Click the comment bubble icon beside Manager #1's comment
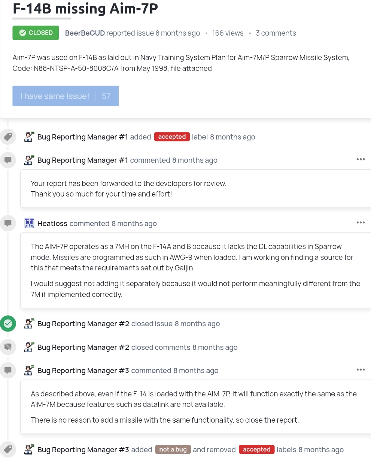The image size is (371, 462). [8, 160]
